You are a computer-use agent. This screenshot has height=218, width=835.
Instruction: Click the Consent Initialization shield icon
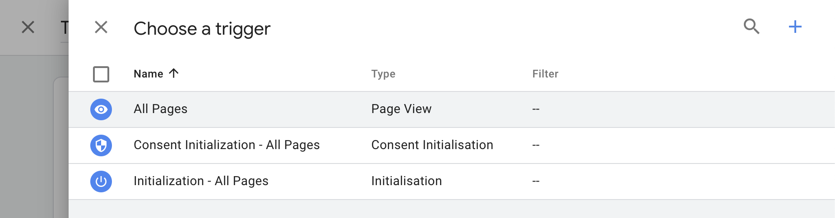click(101, 145)
